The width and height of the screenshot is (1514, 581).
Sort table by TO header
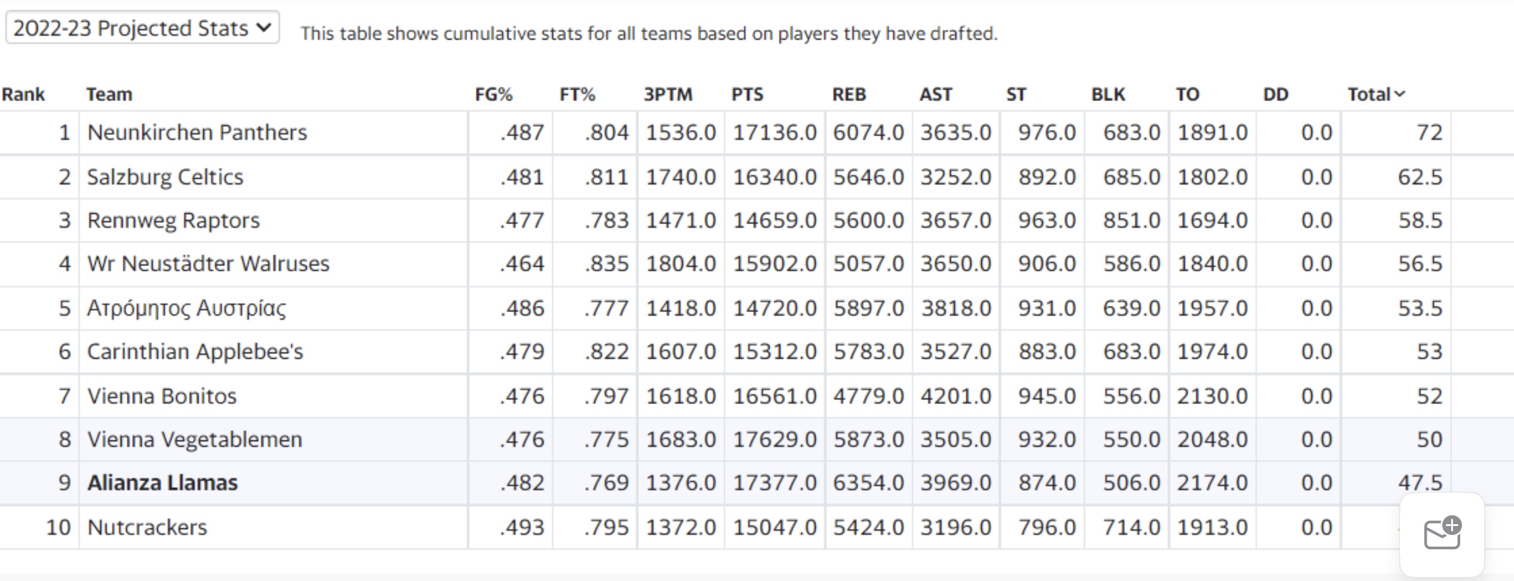[1188, 94]
